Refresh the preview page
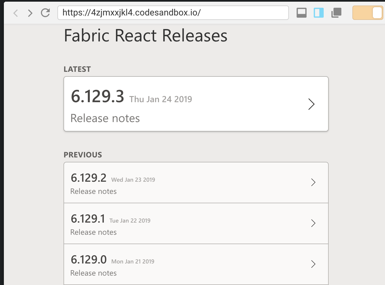This screenshot has height=285, width=385. 45,13
